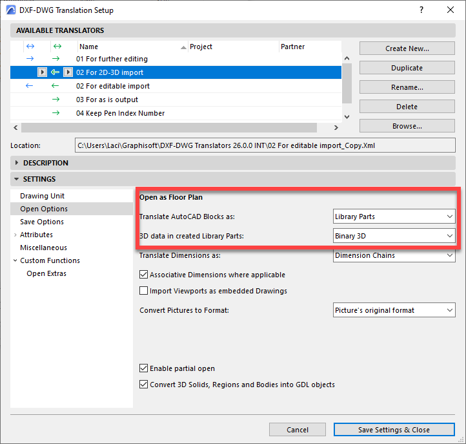Click the AVAILABLE TRANSLATORS panel header
This screenshot has height=444, width=466.
[233, 30]
